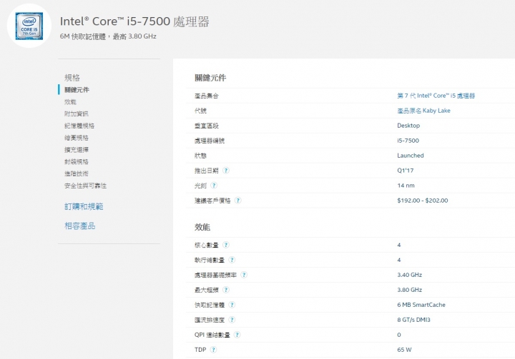Go to 附加資訊 in sidebar

click(x=77, y=113)
